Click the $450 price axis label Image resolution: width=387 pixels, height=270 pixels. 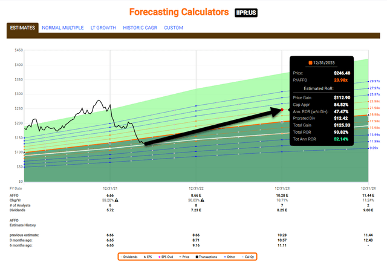19,50
